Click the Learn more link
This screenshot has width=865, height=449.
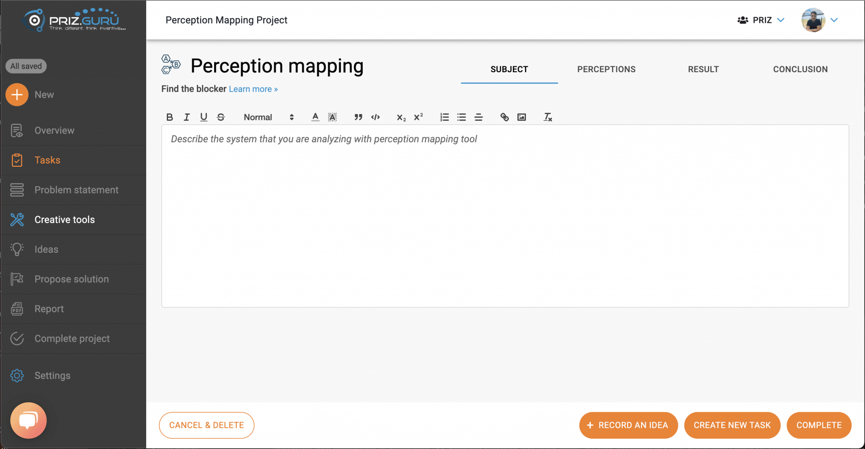[253, 89]
